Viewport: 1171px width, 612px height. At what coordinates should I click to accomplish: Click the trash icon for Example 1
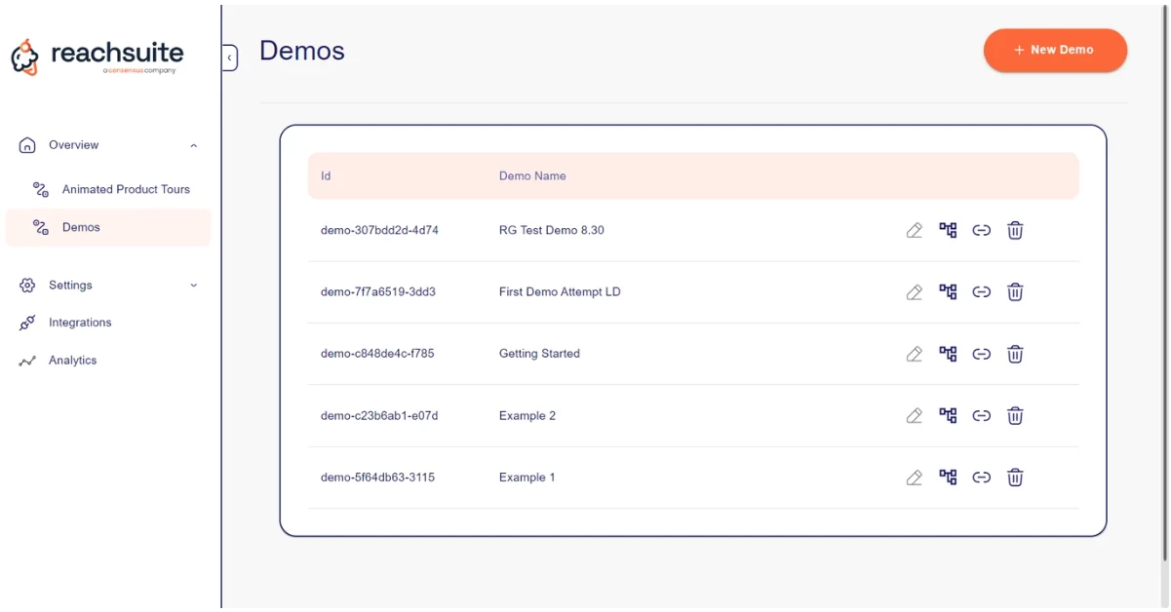1015,478
